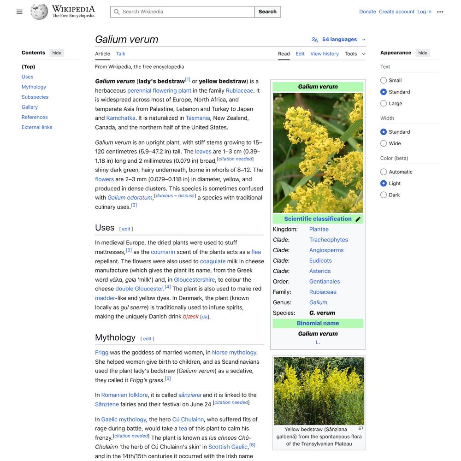Screen dimensions: 461x461
Task: Click the pencil icon beside Scientific classification
Action: 358,219
